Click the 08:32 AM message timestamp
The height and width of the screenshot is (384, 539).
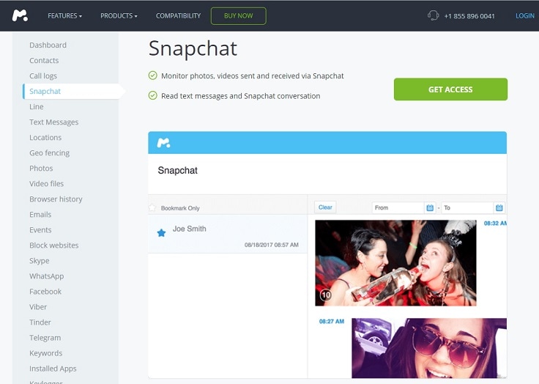[495, 224]
